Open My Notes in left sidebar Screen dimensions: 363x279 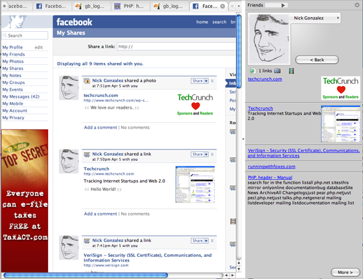click(12, 76)
